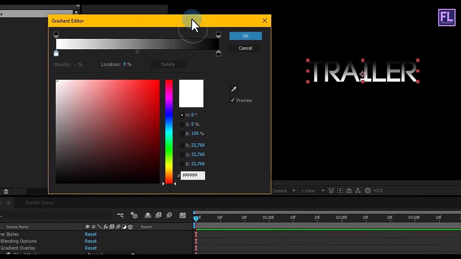Enable motion blur icon in timeline toolbar
The width and height of the screenshot is (461, 259).
click(169, 215)
